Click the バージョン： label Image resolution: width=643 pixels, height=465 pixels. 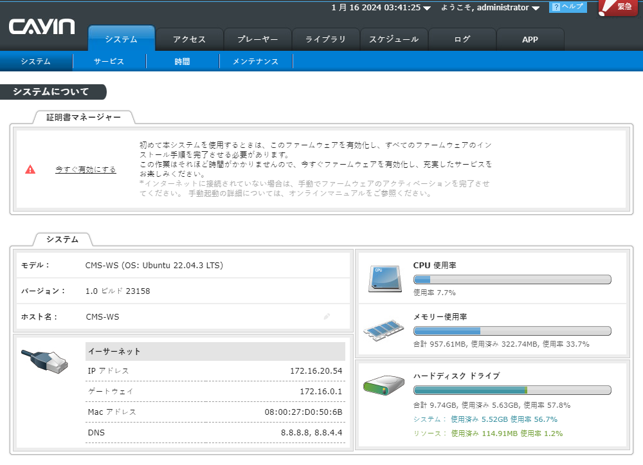click(44, 291)
